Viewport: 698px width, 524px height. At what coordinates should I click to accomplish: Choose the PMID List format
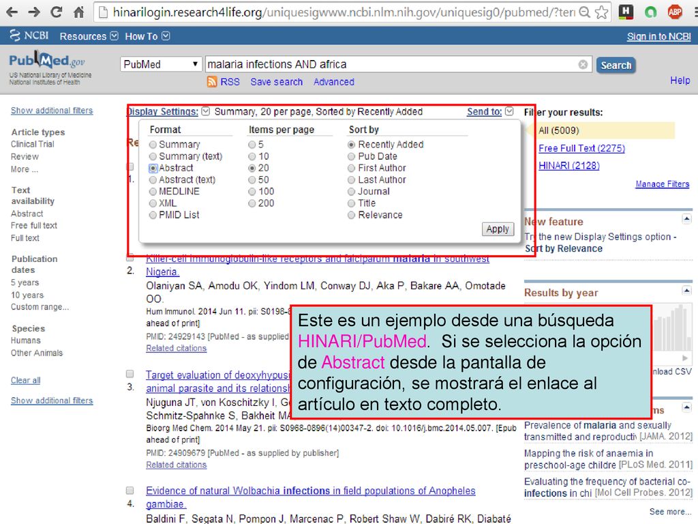pos(153,215)
